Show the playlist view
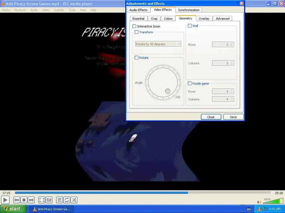285x213 pixels. pos(60,200)
